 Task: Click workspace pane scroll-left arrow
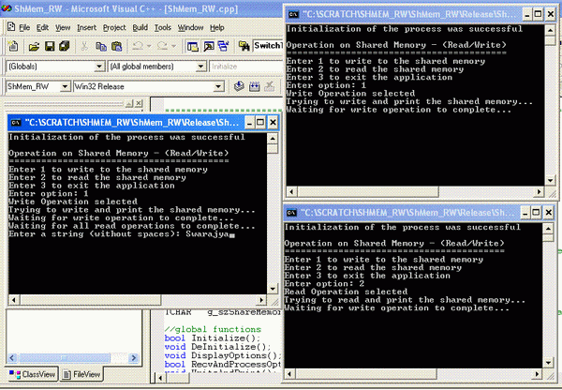tap(12, 358)
